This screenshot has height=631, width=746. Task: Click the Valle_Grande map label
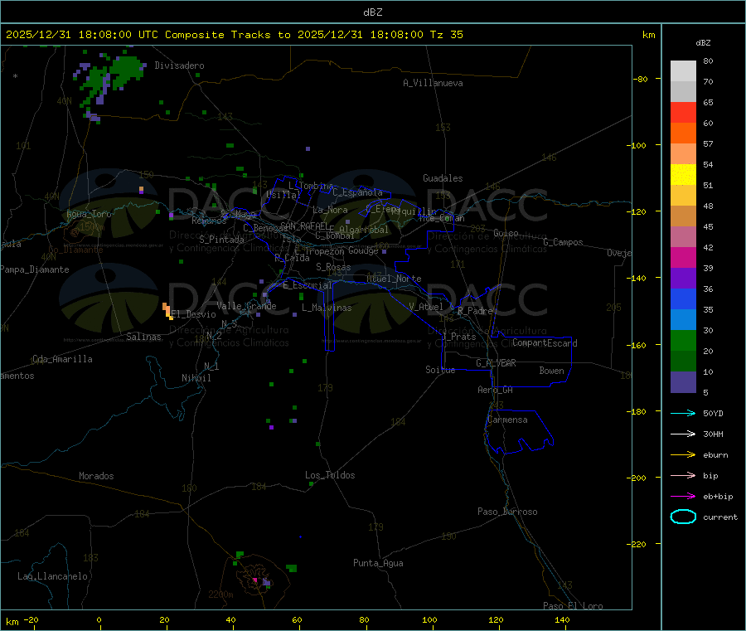click(x=246, y=306)
